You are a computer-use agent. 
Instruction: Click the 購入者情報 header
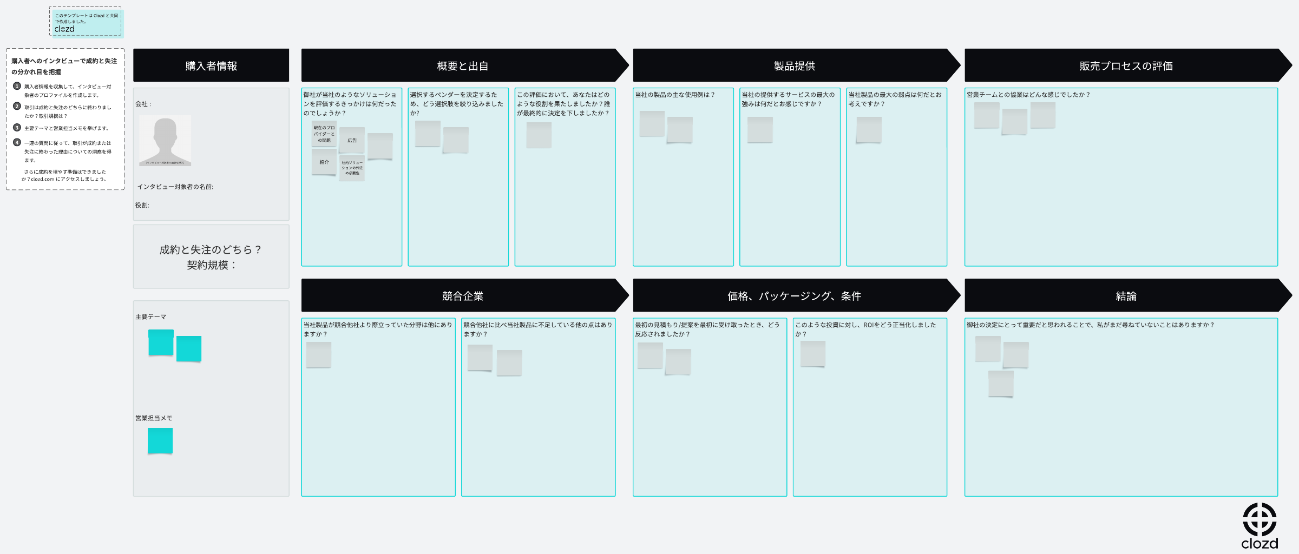211,65
